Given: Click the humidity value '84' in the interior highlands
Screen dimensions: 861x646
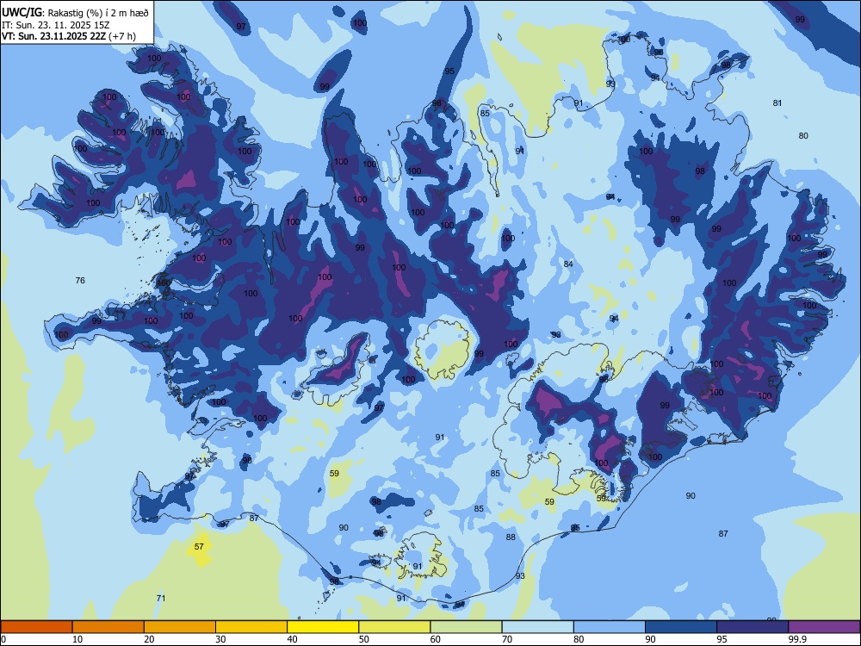Looking at the screenshot, I should (568, 264).
